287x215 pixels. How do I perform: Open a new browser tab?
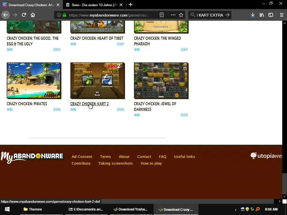131,4
